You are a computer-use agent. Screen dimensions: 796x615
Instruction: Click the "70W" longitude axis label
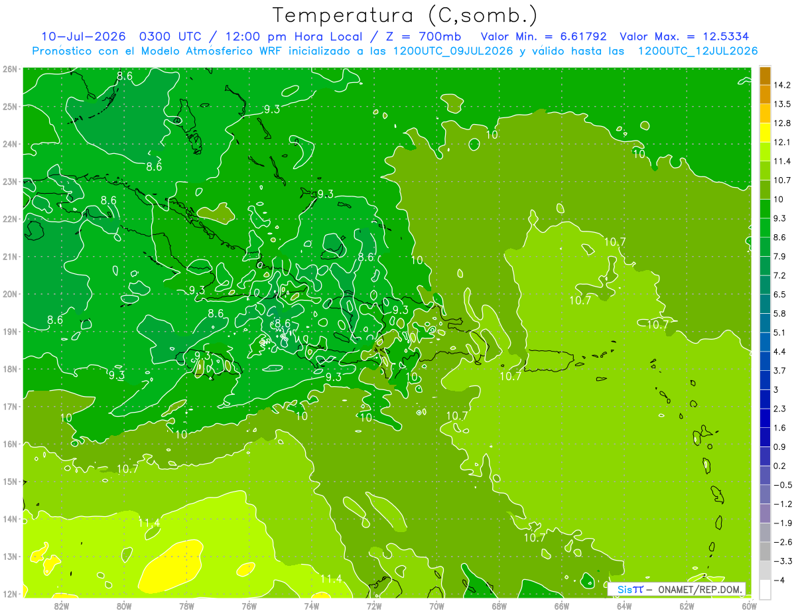pos(436,606)
